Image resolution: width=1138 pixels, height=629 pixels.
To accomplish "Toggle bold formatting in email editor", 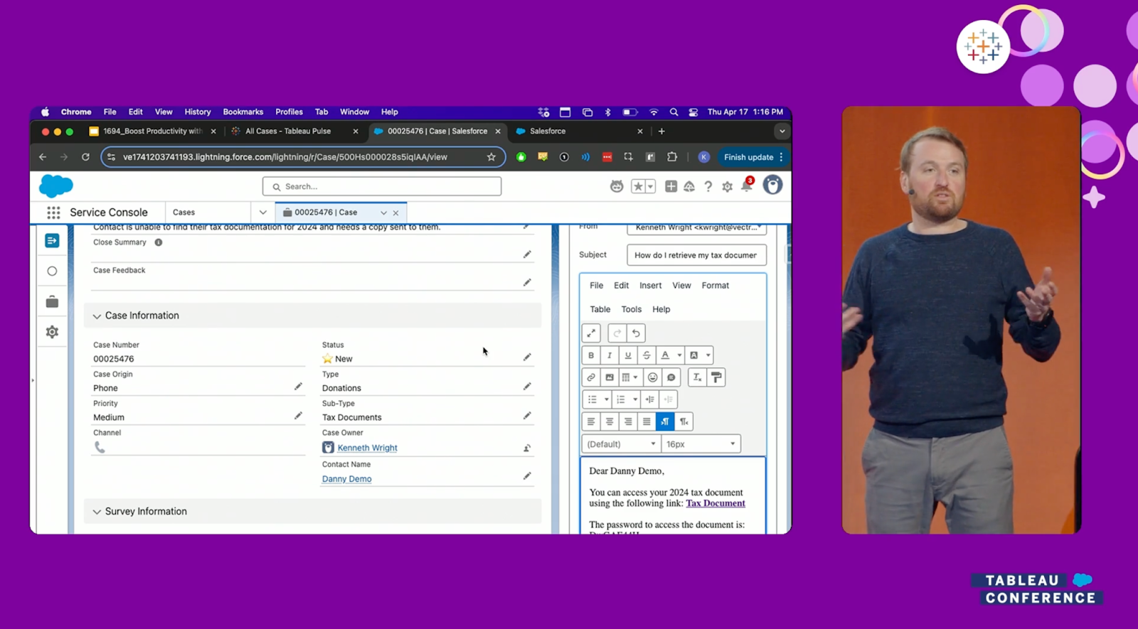I will [591, 355].
